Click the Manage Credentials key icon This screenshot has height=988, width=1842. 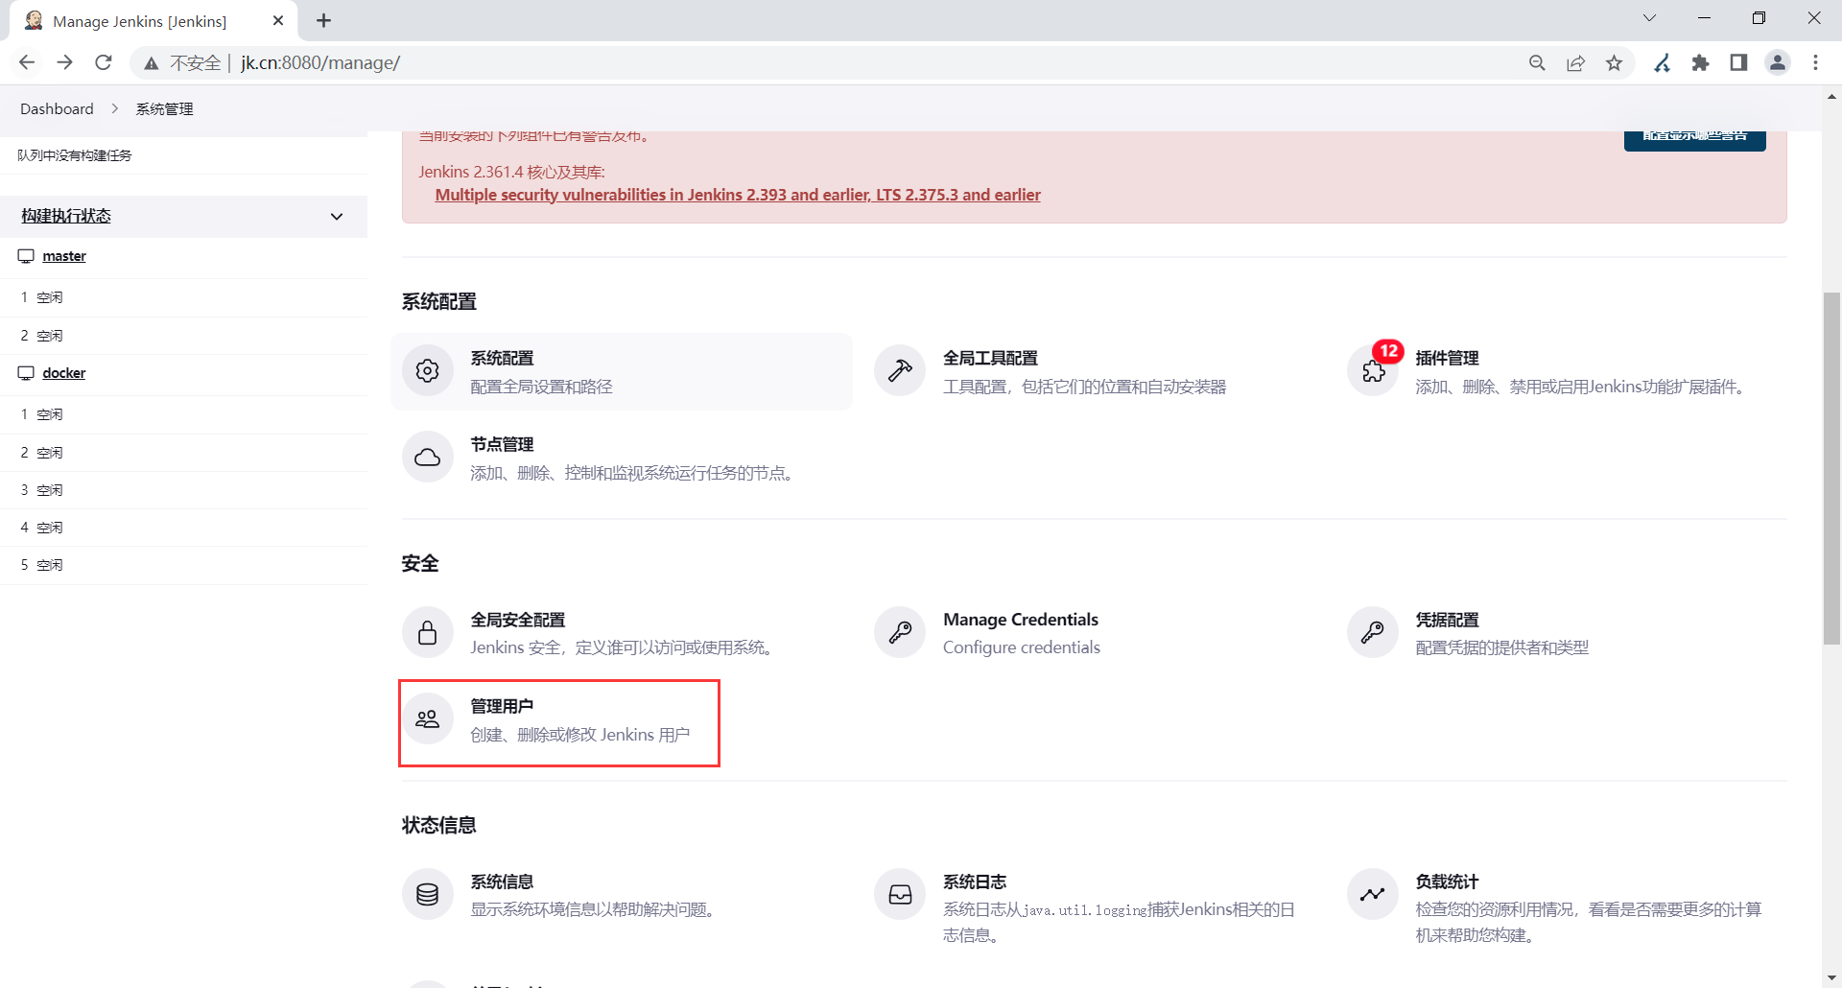click(x=900, y=632)
